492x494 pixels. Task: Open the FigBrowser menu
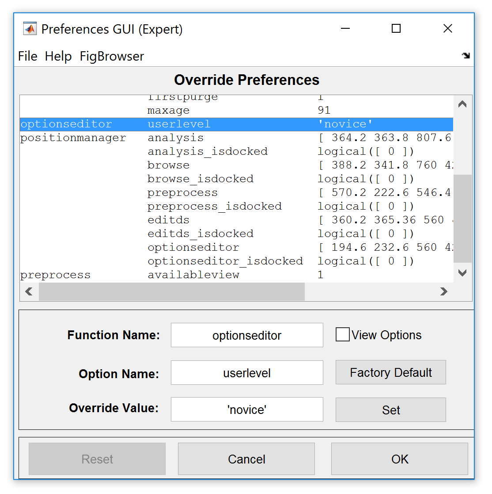point(112,56)
